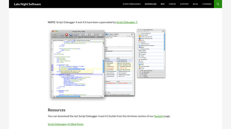Expand the Finder entry in Known Applications
Viewport: 231px width, 129px height.
(138, 56)
